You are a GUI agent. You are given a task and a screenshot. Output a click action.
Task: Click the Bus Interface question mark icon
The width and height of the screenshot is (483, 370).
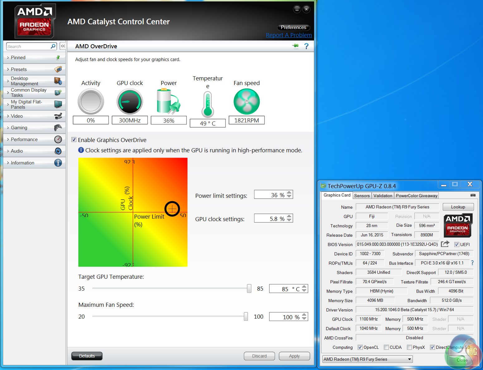pos(472,263)
